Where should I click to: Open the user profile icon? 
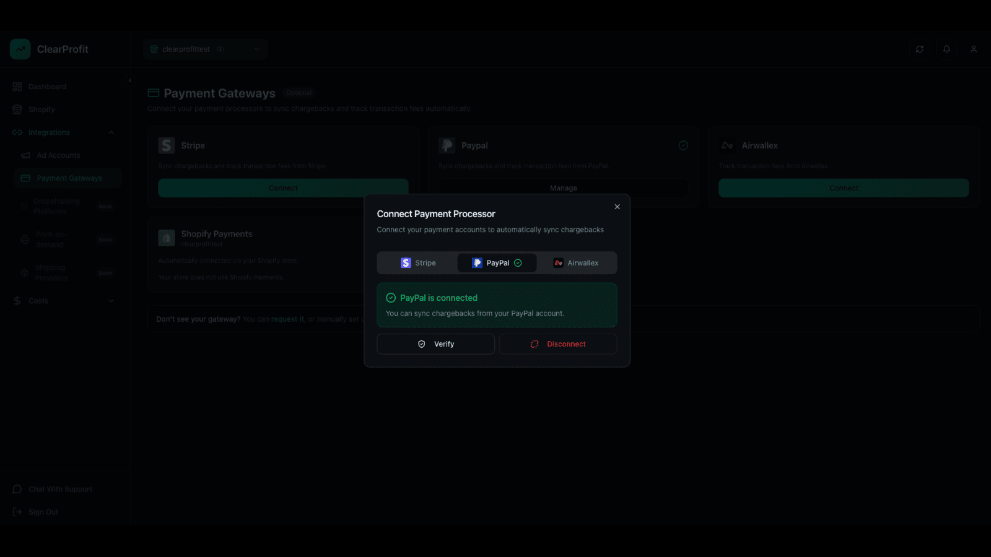click(974, 49)
